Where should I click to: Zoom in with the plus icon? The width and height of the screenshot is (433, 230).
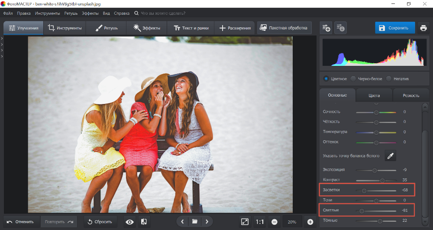pyautogui.click(x=310, y=222)
